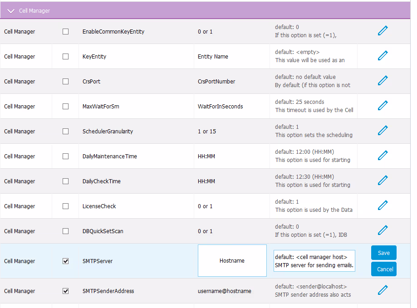Screen dimensions: 417x308
Task: Edit the DailyCheckTime row
Action: tap(383, 181)
